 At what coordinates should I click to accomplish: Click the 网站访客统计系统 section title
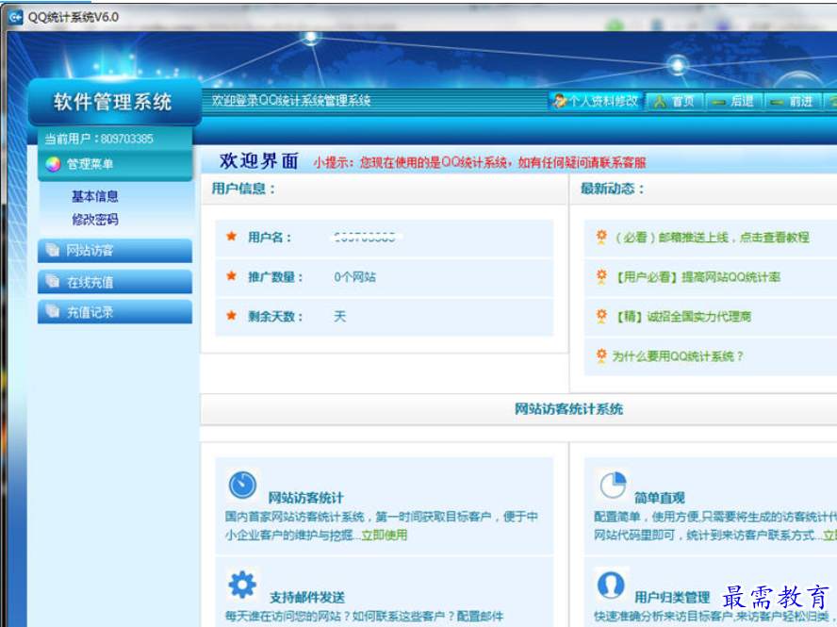(x=568, y=409)
